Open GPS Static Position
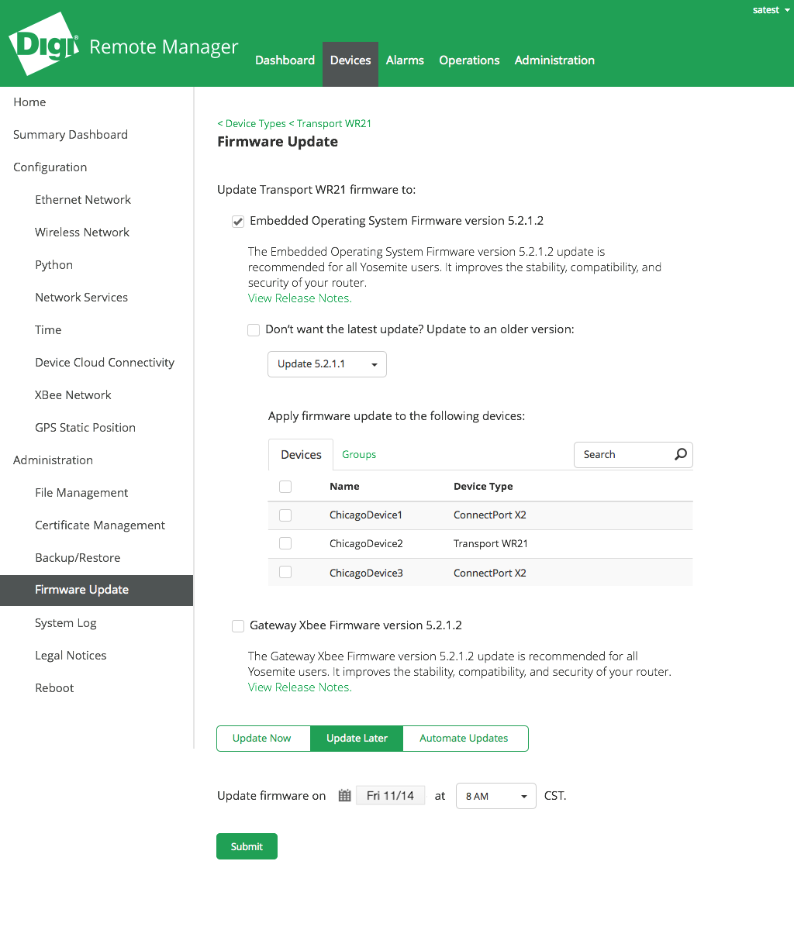794x930 pixels. 85,428
